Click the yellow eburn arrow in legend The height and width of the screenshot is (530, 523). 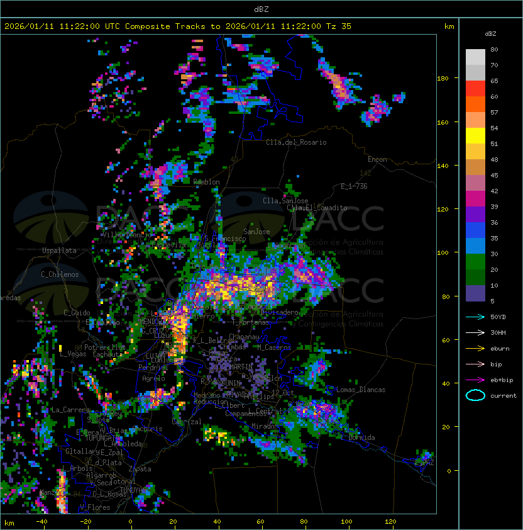475,349
